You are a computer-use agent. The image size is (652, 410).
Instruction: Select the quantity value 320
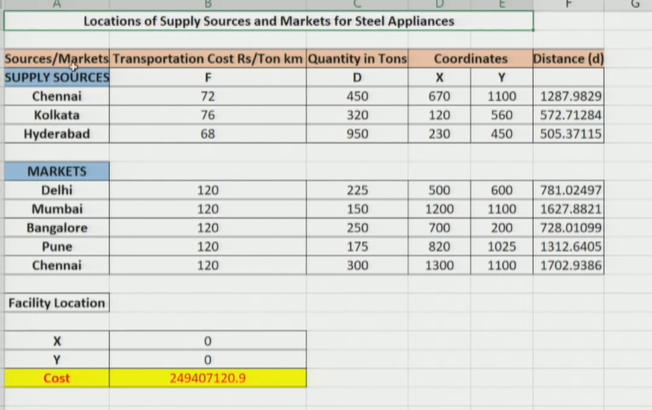(x=357, y=115)
